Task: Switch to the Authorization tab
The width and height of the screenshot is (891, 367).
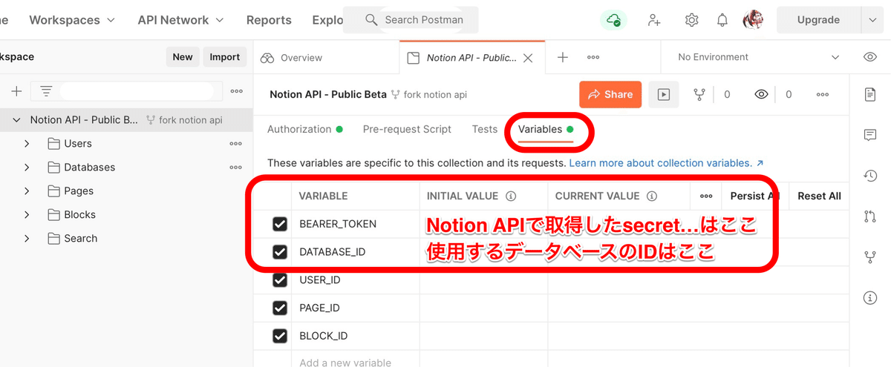Action: click(x=304, y=129)
